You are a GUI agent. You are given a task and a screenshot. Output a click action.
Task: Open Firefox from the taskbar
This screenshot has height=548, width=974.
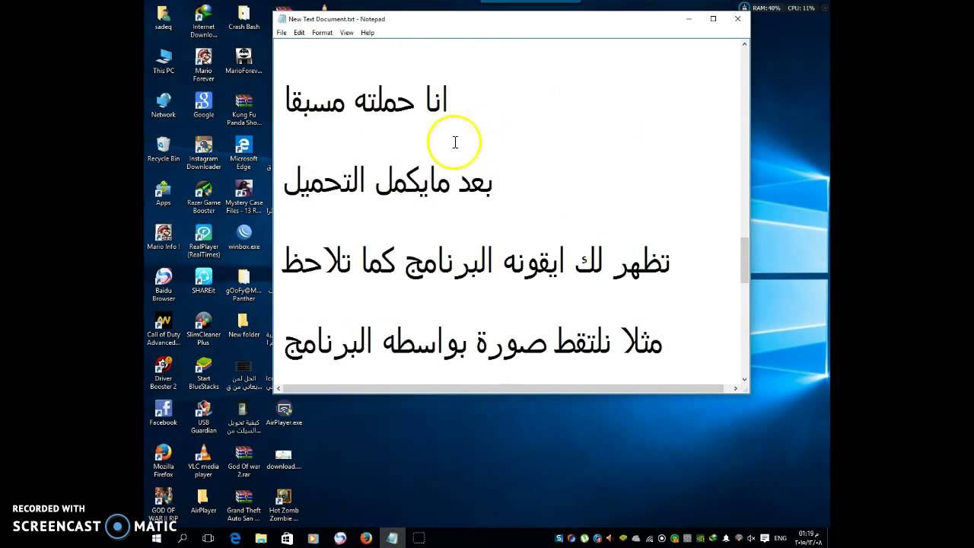pyautogui.click(x=366, y=538)
